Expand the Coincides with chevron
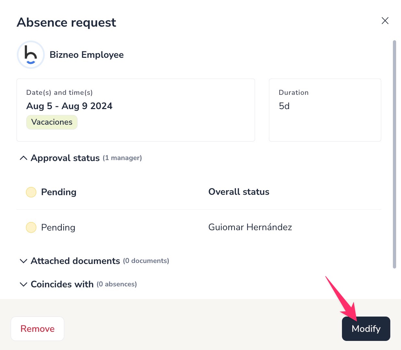Viewport: 401px width, 350px height. (x=23, y=284)
